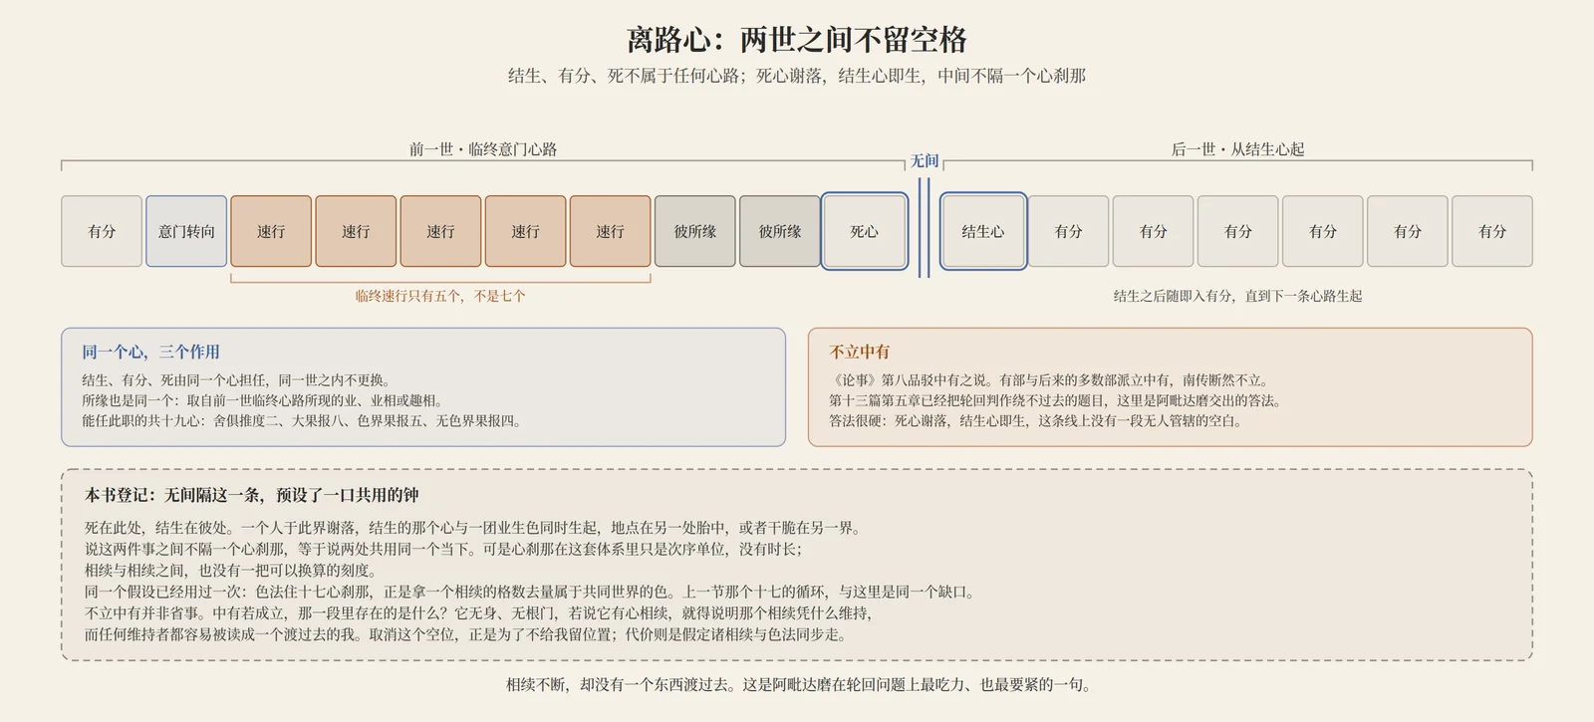Select the line starting 所缘也是同一个
Screen dimensions: 1594x722
tap(263, 400)
